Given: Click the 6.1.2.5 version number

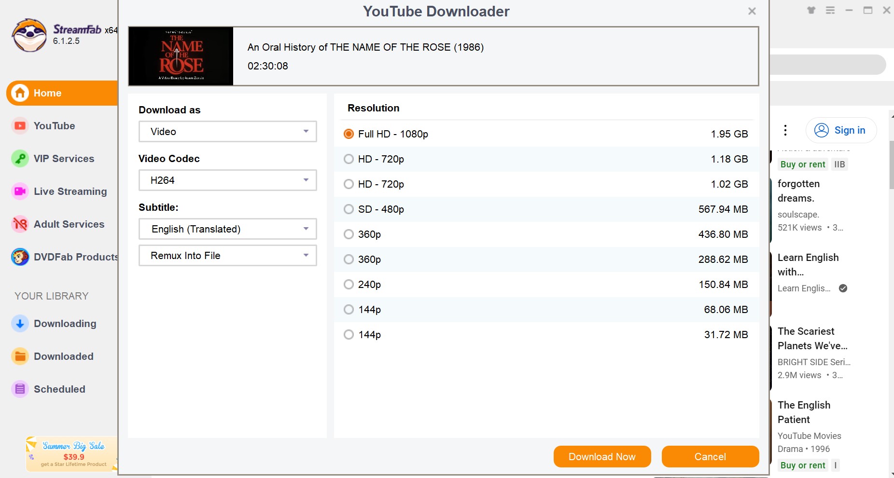Looking at the screenshot, I should coord(66,41).
